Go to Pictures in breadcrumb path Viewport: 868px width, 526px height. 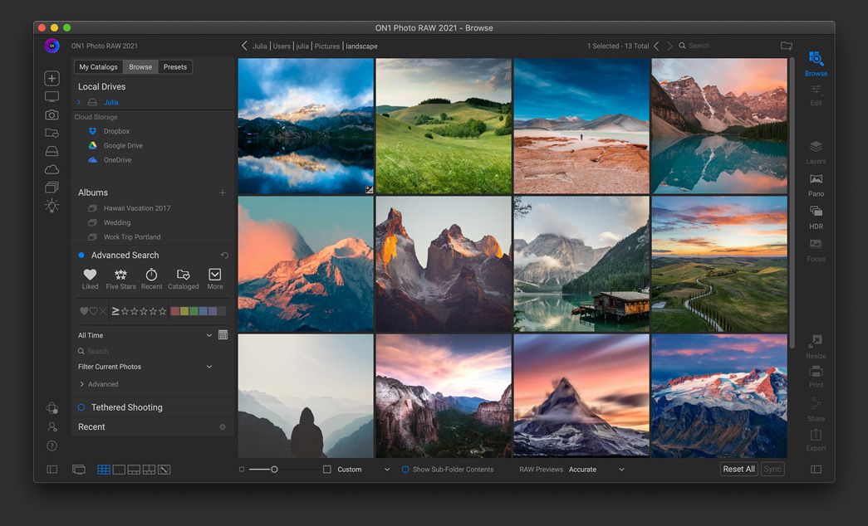[327, 46]
